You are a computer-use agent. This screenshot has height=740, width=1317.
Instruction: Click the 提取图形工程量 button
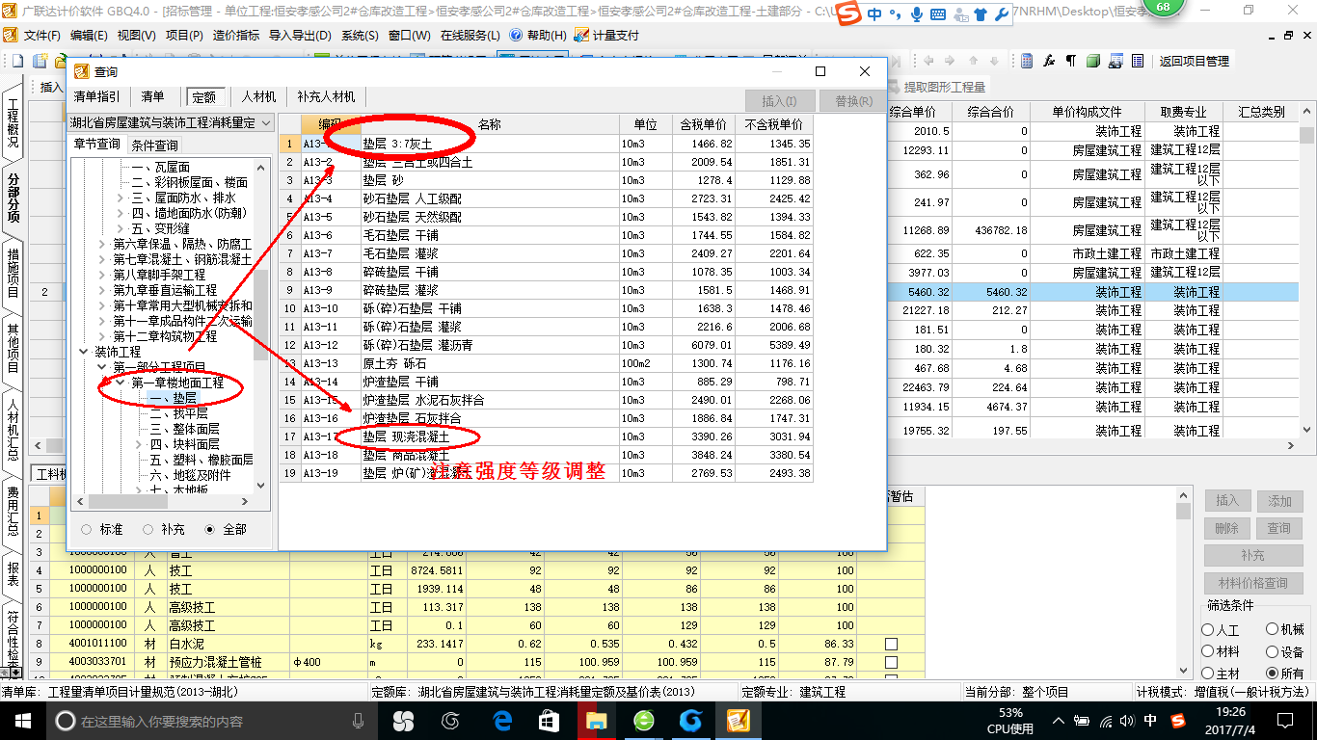[937, 87]
